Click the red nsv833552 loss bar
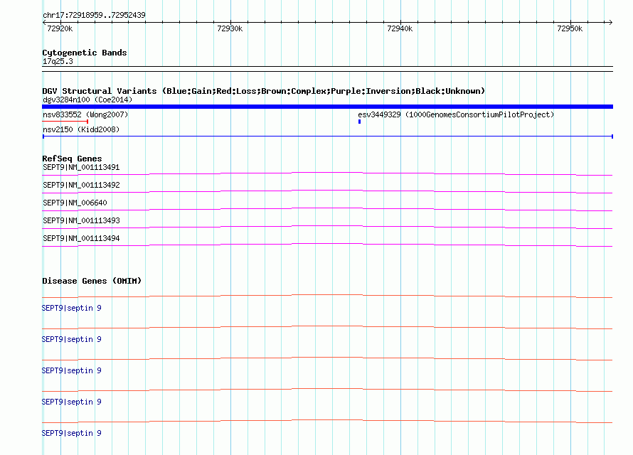Image resolution: width=633 pixels, height=455 pixels. coord(65,122)
